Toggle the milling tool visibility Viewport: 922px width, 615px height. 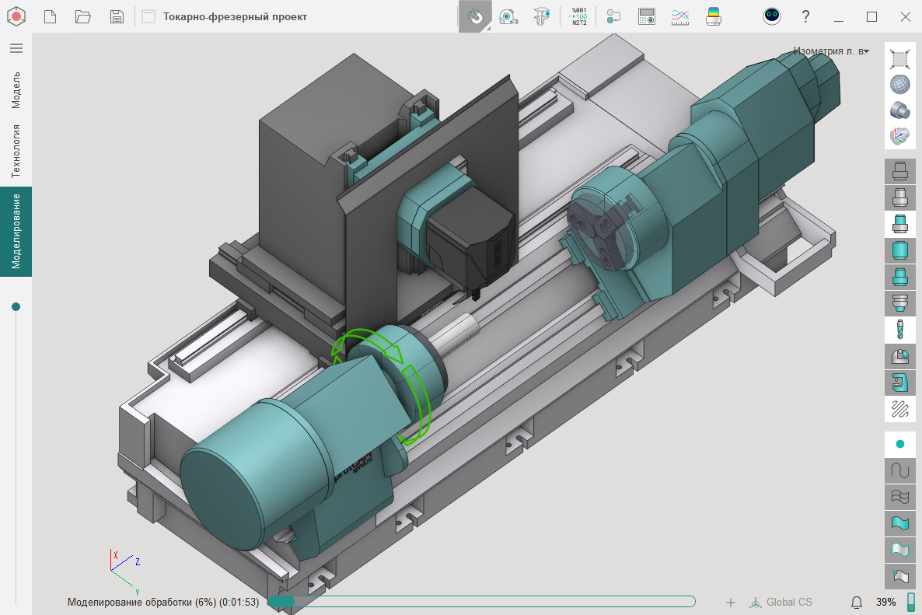[x=899, y=330]
